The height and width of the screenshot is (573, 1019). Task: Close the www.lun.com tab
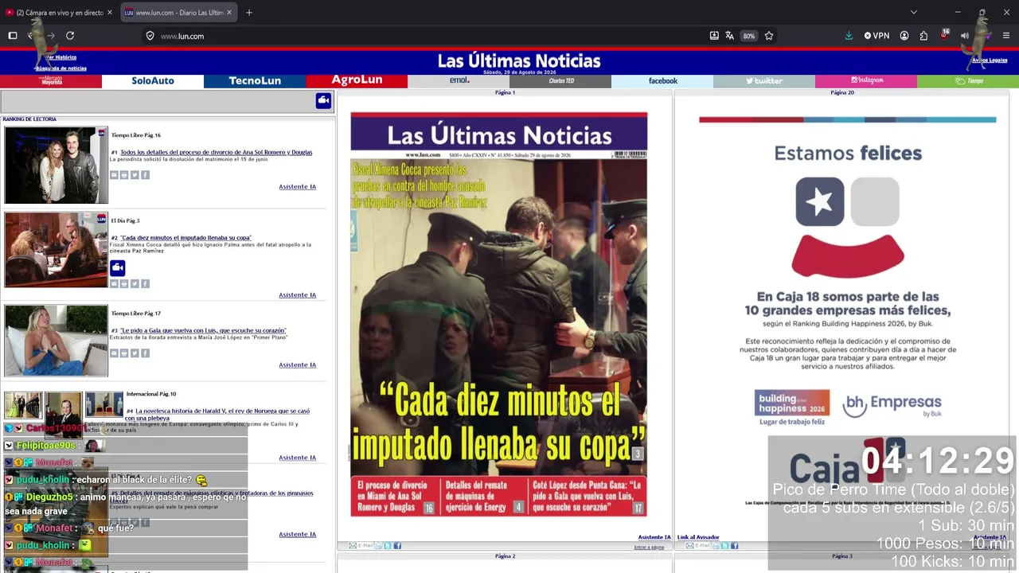[229, 13]
